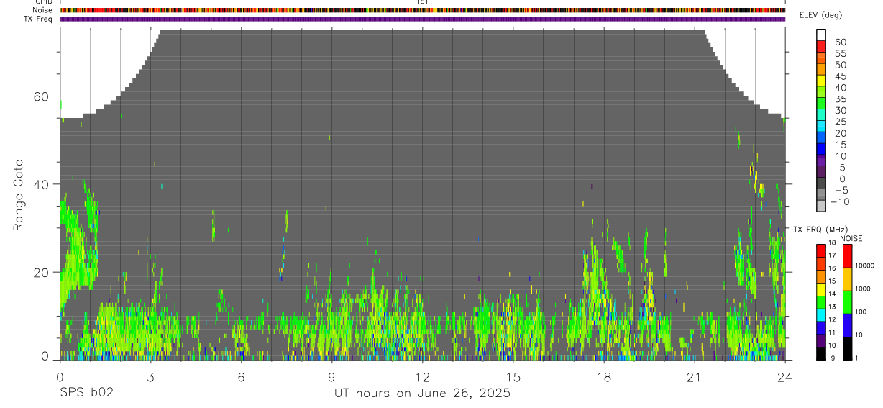Click the Range Gate y-axis label
The image size is (883, 408).
(x=19, y=195)
